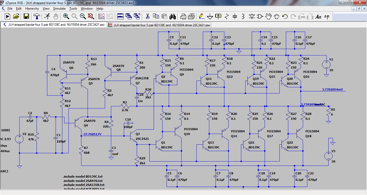Screen dimensions: 367x195
Task: Click the Tile Windows toolbar icon
Action: pyautogui.click(x=120, y=16)
